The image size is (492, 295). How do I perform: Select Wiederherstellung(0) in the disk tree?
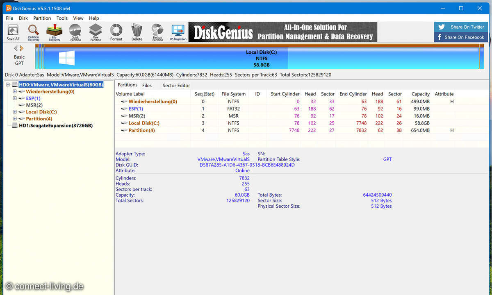[x=50, y=91]
